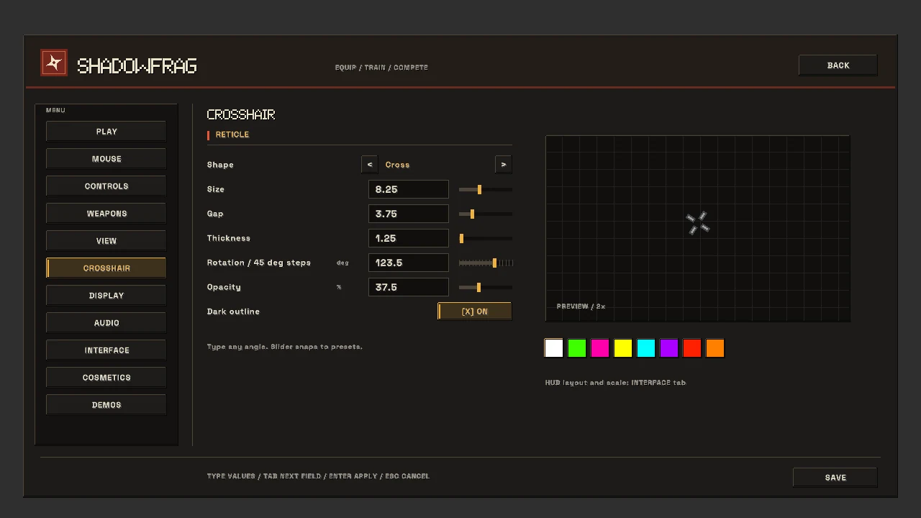Click the Size slider handle
The height and width of the screenshot is (518, 921).
(x=480, y=189)
